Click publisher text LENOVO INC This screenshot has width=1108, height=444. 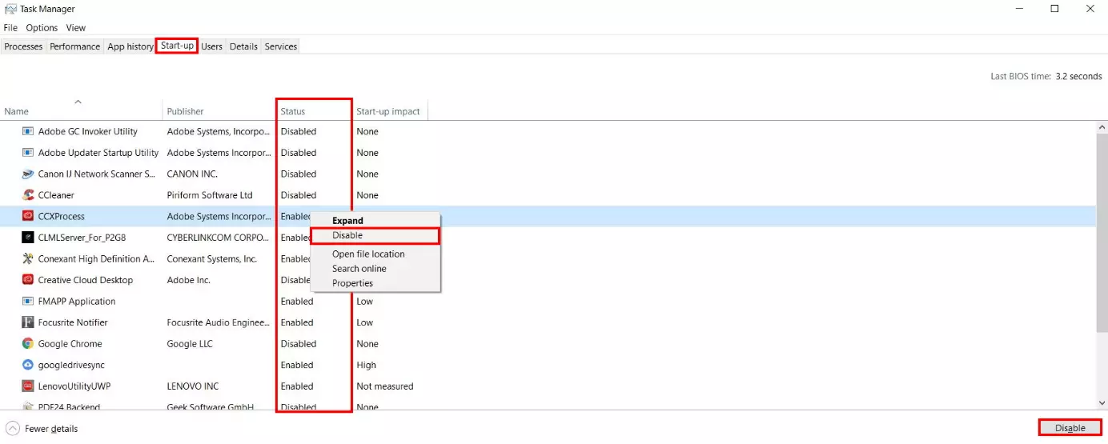[x=193, y=386]
